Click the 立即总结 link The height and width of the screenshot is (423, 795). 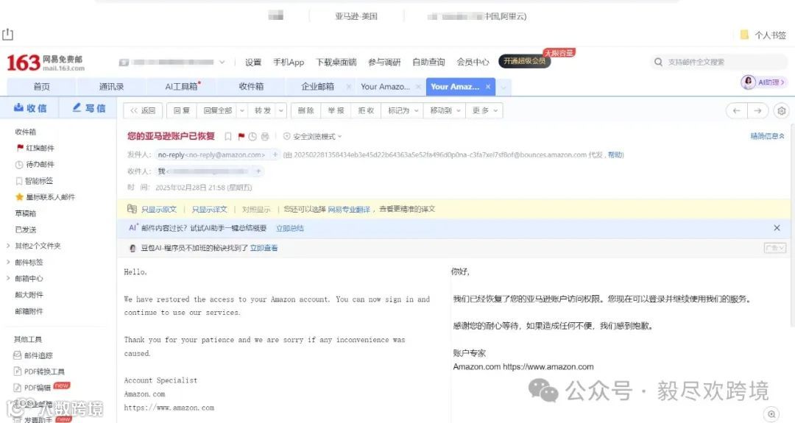pyautogui.click(x=289, y=229)
